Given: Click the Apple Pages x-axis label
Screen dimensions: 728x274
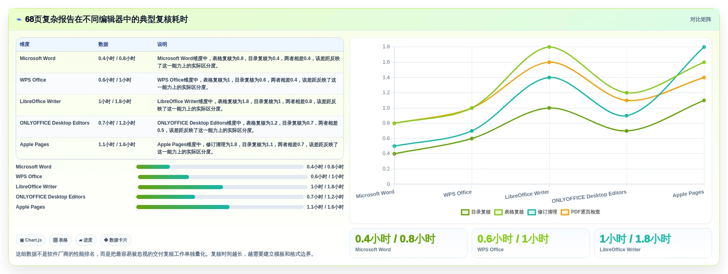Looking at the screenshot, I should (x=688, y=194).
